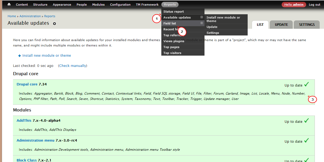This screenshot has width=324, height=162.
Task: Click the Modules section heading
Action: pyautogui.click(x=22, y=110)
